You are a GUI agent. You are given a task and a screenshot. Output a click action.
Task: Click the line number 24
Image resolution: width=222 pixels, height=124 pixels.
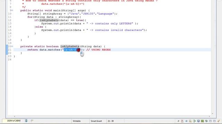click(10, 60)
